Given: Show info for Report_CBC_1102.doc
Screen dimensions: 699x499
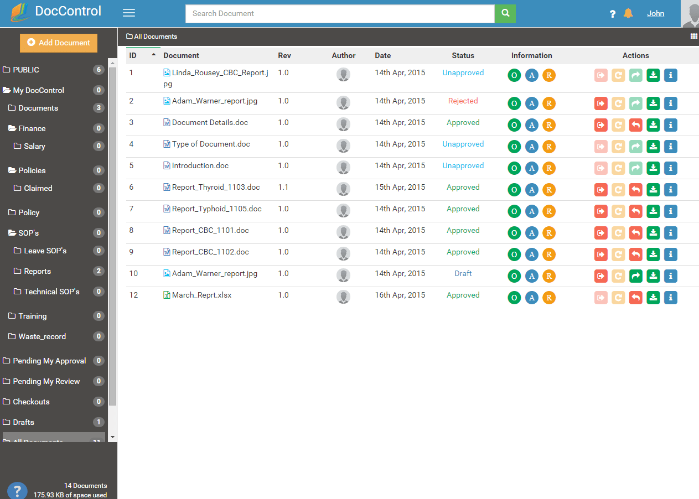Looking at the screenshot, I should (670, 254).
